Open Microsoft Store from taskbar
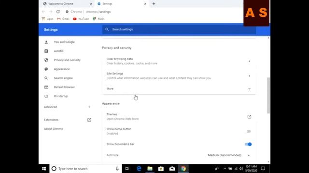Image resolution: width=309 pixels, height=173 pixels. [x=161, y=169]
